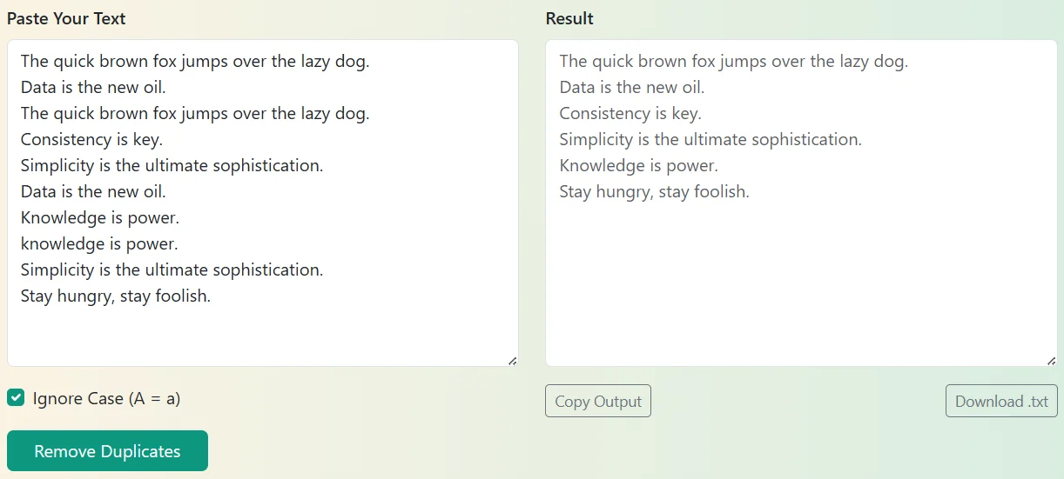Click the Copy Output button
Image resolution: width=1064 pixels, height=479 pixels.
[598, 402]
